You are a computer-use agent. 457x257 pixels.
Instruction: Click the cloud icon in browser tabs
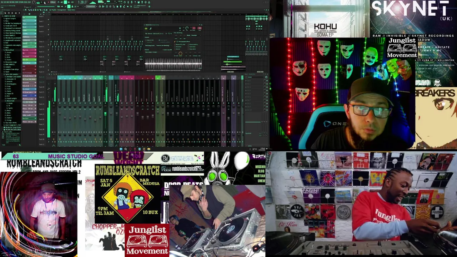16,13
